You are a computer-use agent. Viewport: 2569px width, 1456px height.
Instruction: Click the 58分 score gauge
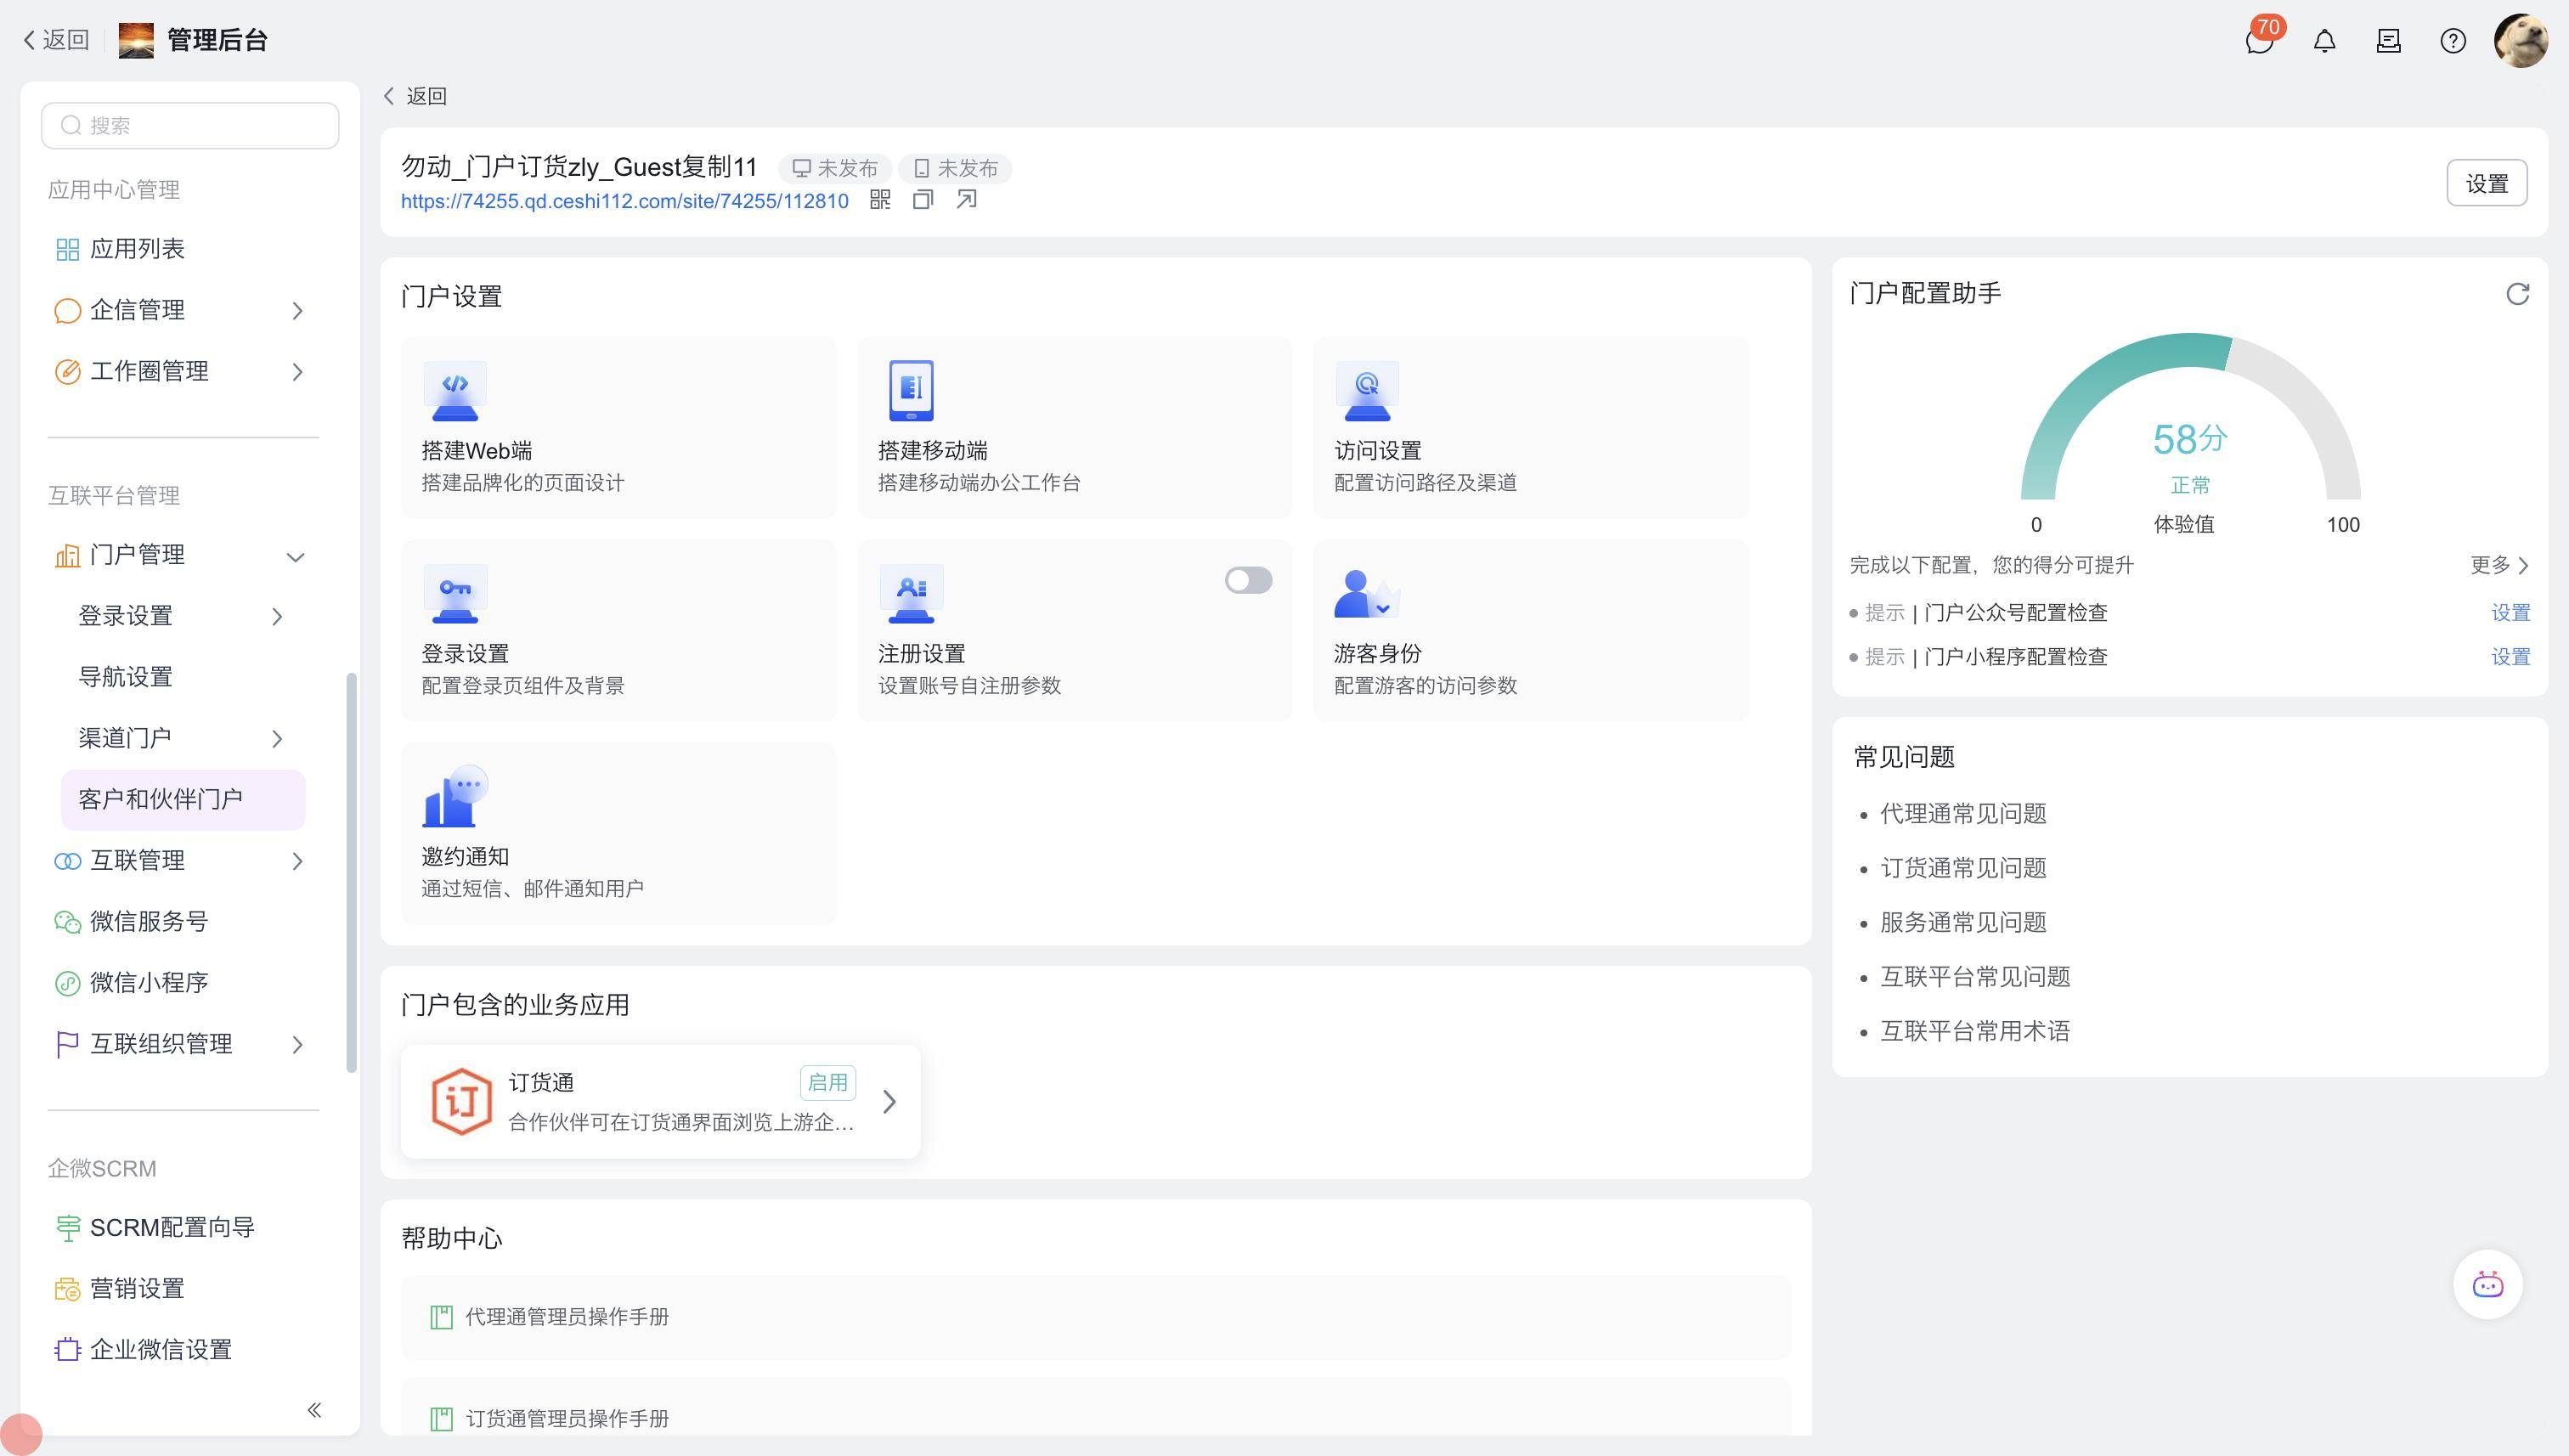2189,440
